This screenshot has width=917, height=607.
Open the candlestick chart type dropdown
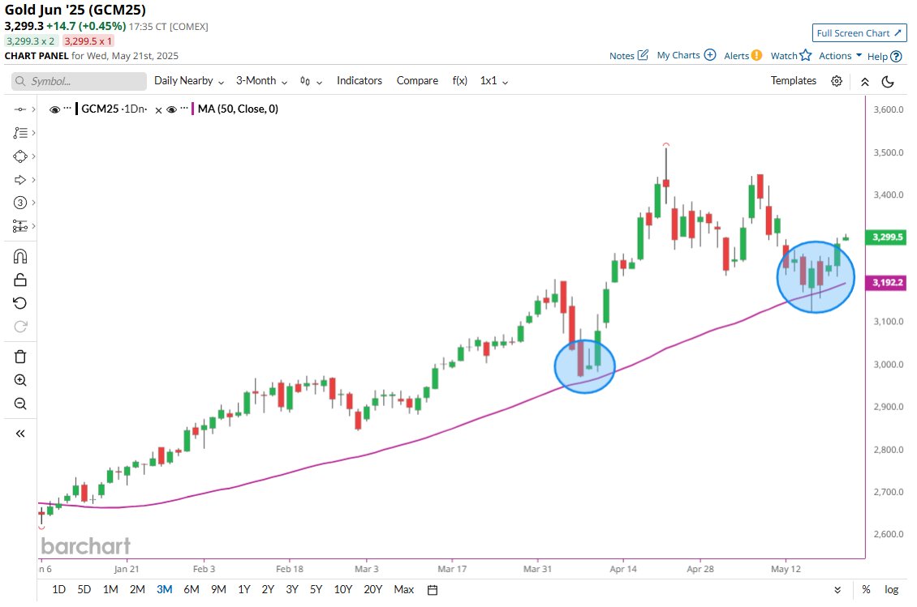311,81
